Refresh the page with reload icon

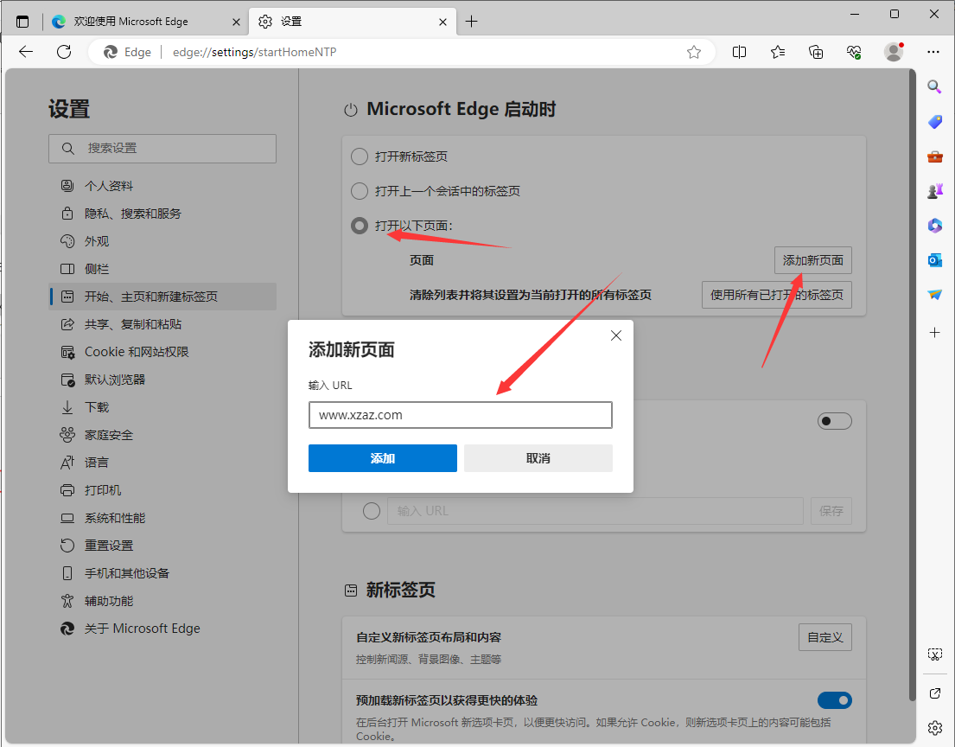pos(64,52)
